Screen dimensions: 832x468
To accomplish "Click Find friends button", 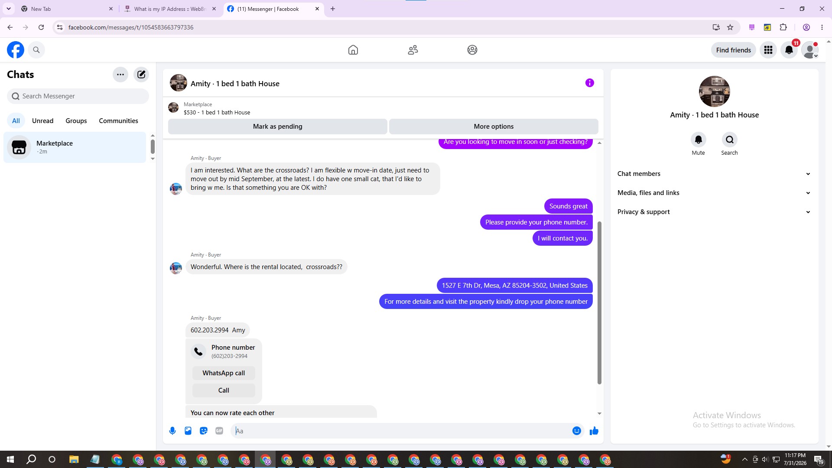I will tap(734, 50).
